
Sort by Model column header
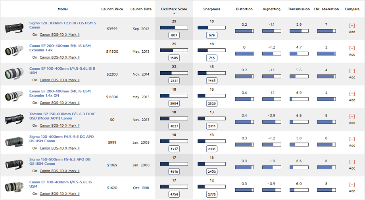[x=63, y=9]
